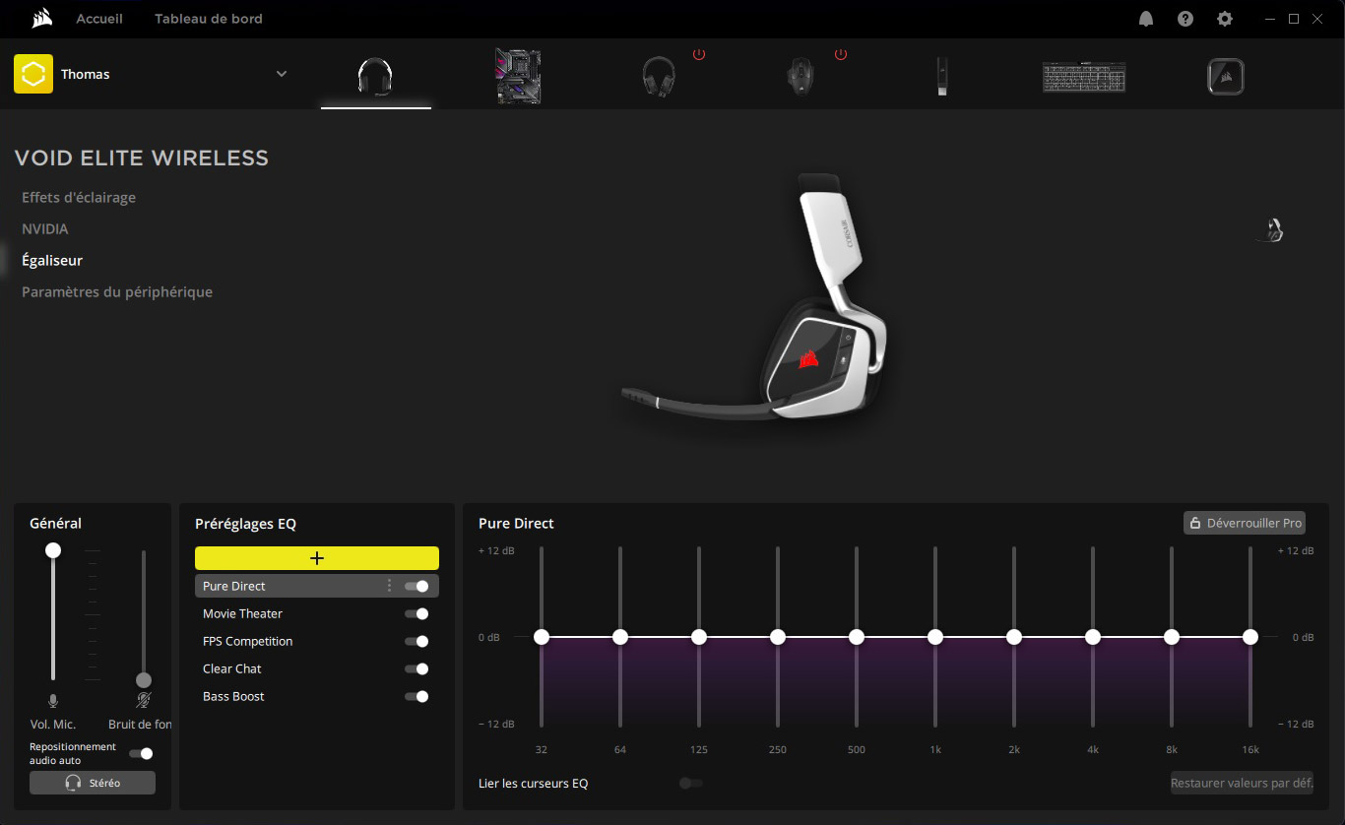Toggle Repositionnement audio auto switch

coord(141,753)
